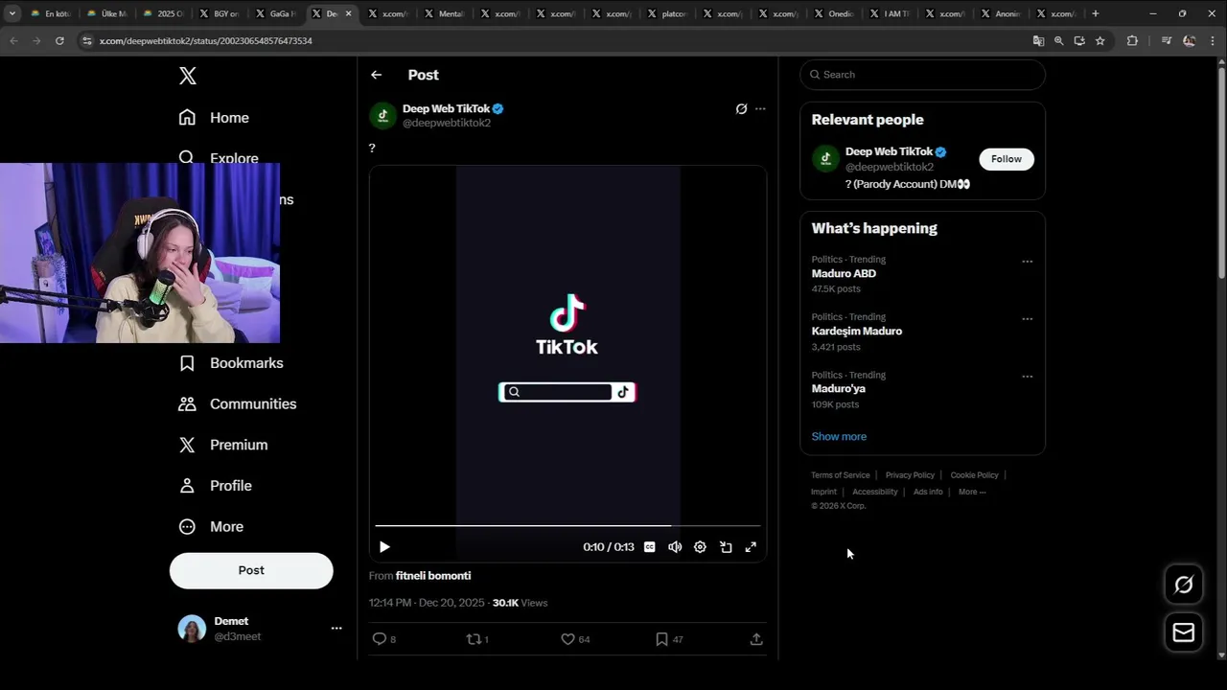Open the Privacy Policy link

point(910,475)
